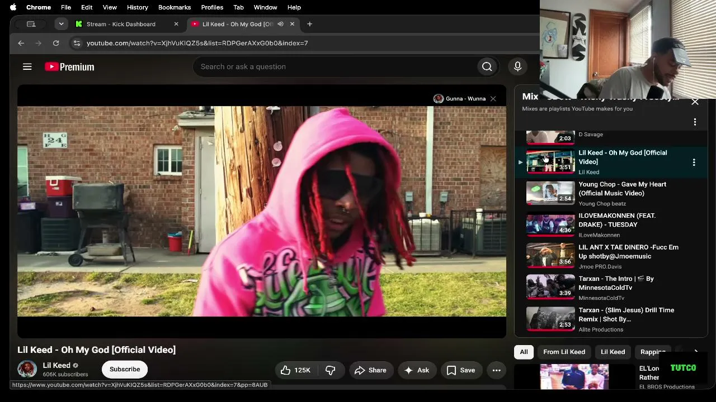Focus the YouTube search box
Viewport: 716px width, 402px height.
coord(336,66)
